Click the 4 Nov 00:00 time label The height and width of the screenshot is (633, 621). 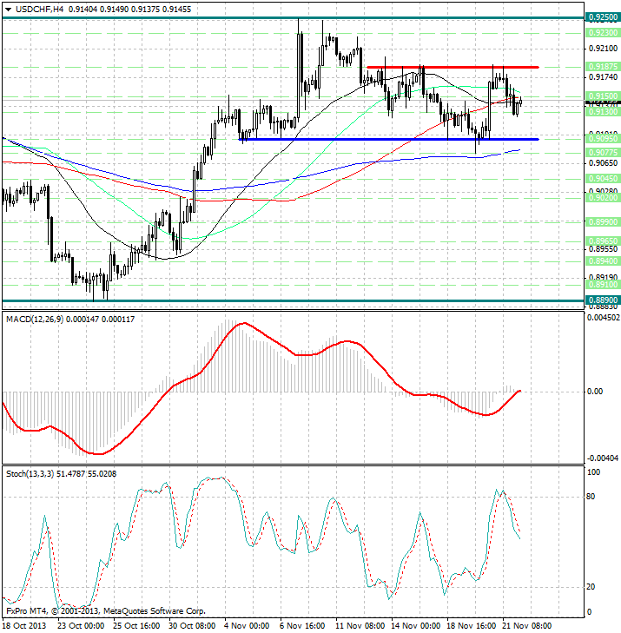click(x=247, y=626)
